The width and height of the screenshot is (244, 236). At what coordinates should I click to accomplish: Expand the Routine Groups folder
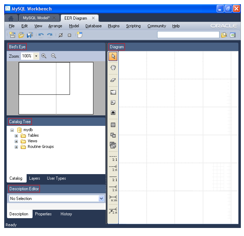click(16, 147)
